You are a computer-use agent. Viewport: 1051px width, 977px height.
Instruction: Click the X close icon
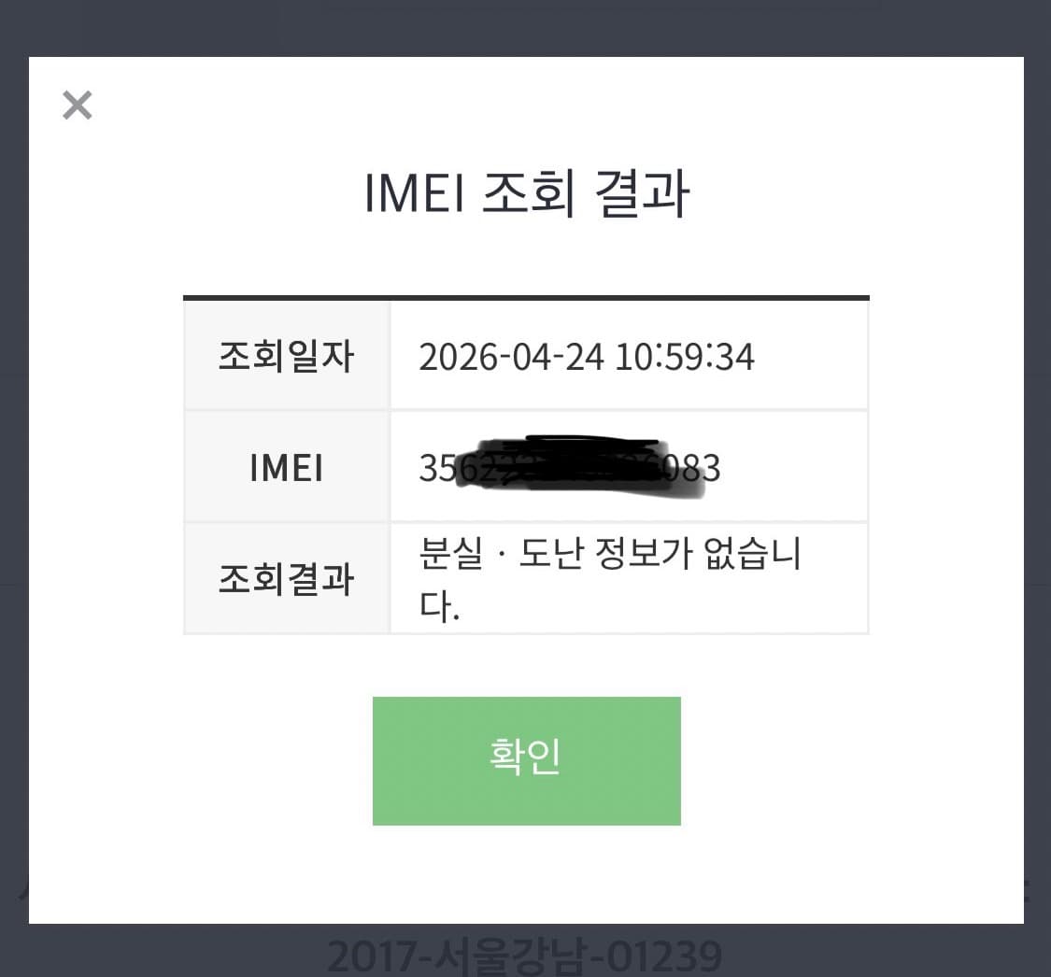(77, 105)
